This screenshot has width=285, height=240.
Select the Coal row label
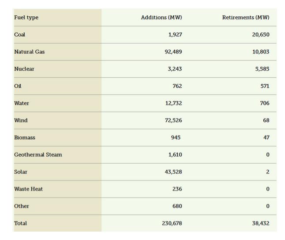click(x=20, y=35)
